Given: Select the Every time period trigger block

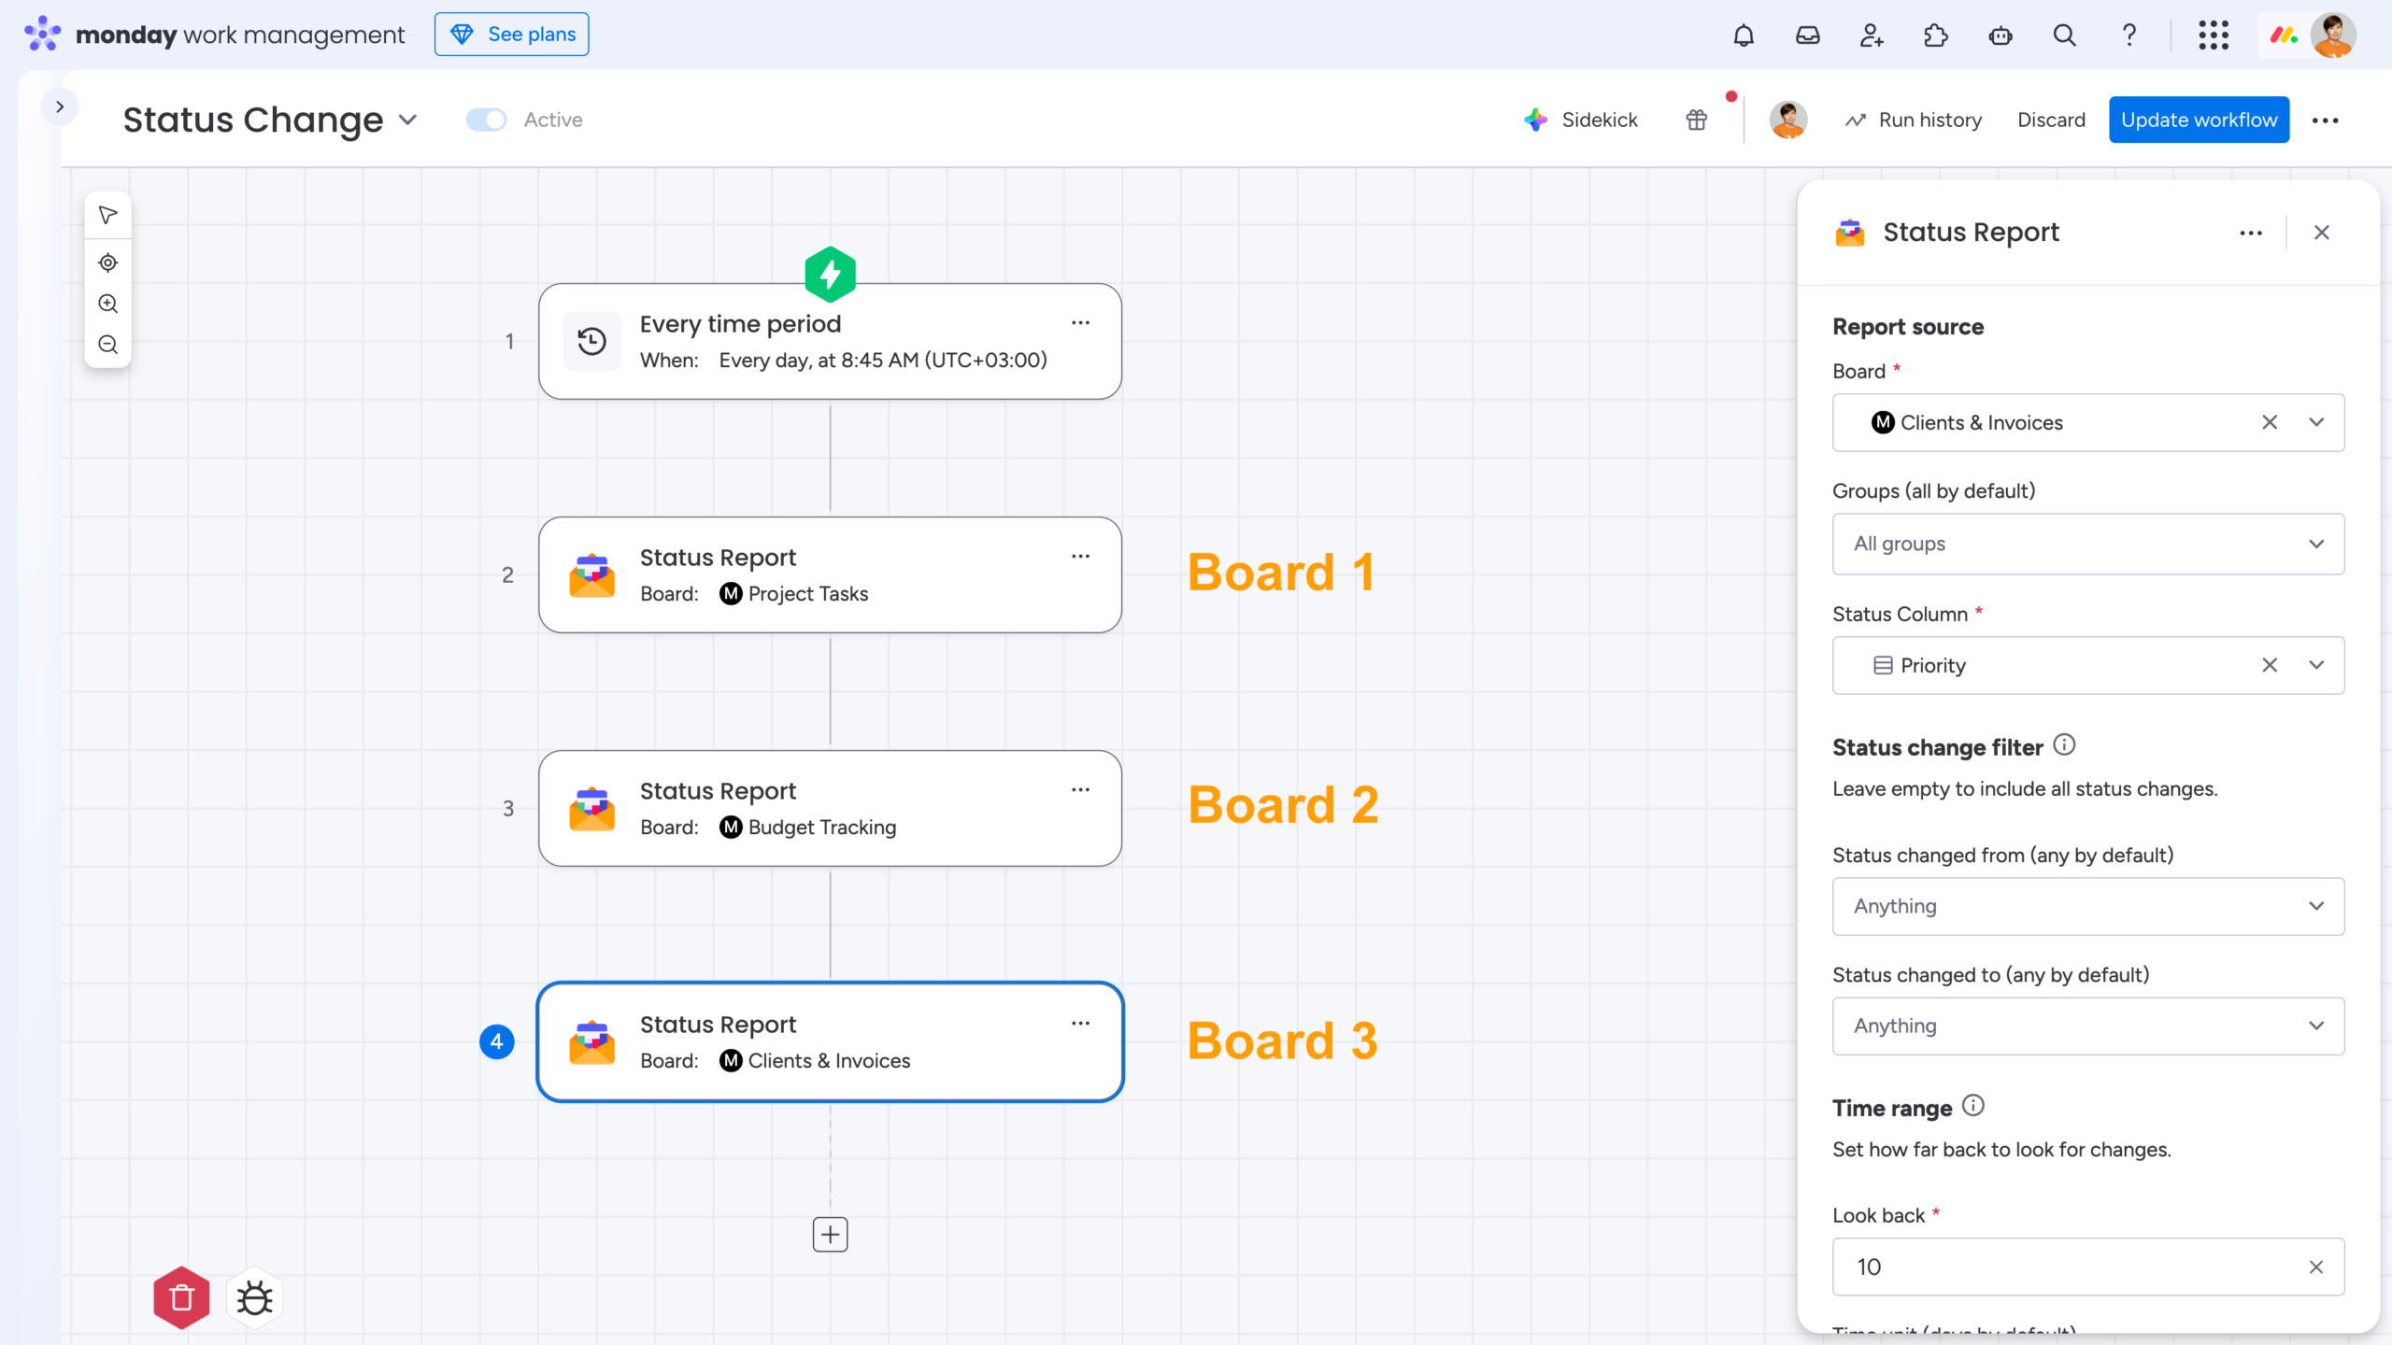Looking at the screenshot, I should [830, 341].
